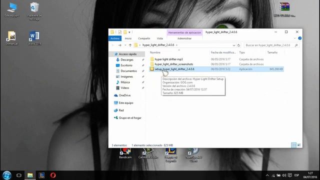Open recent locations dropdown arrow
The width and height of the screenshot is (320, 180).
125,45
